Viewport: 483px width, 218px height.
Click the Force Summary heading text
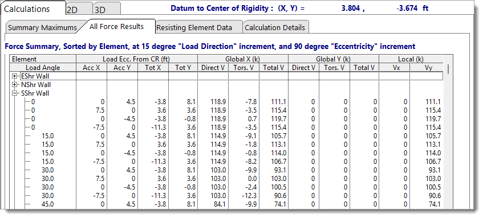210,47
